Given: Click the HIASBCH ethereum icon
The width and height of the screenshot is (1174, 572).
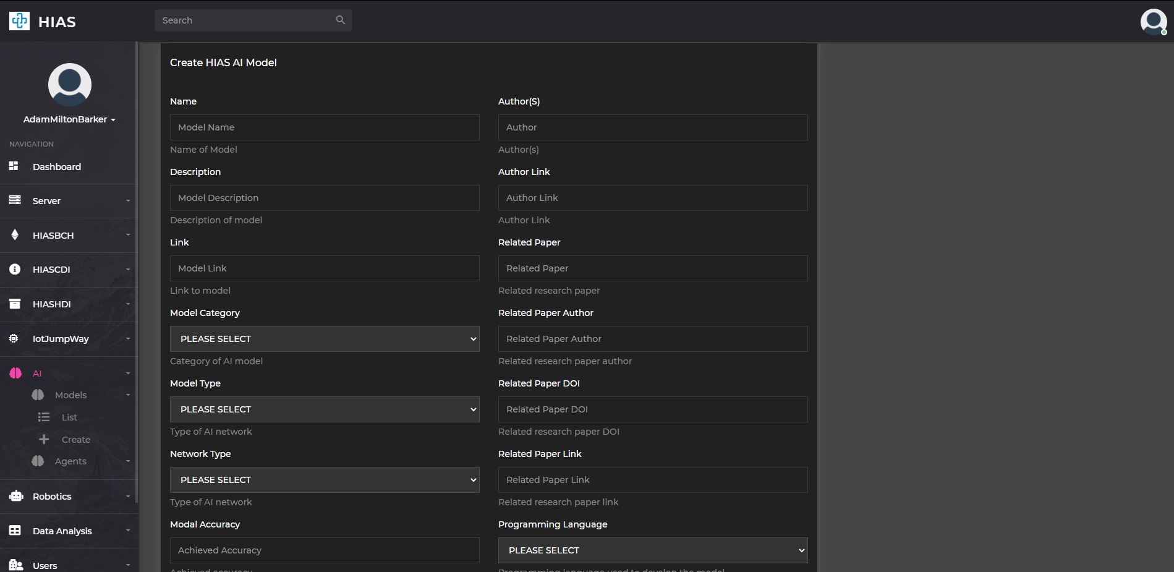Looking at the screenshot, I should click(15, 234).
